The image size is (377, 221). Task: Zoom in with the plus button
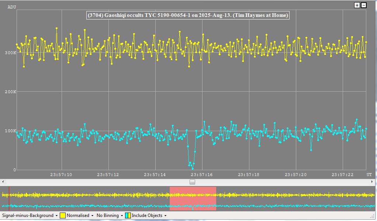point(357,5)
